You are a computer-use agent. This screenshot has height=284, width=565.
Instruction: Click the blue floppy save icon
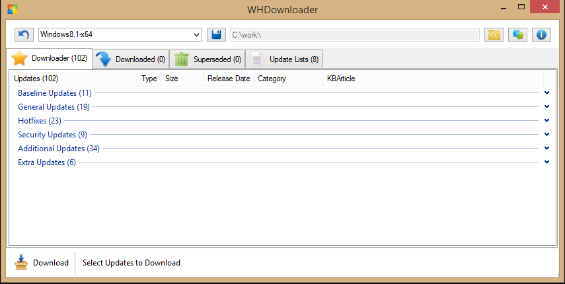point(216,35)
